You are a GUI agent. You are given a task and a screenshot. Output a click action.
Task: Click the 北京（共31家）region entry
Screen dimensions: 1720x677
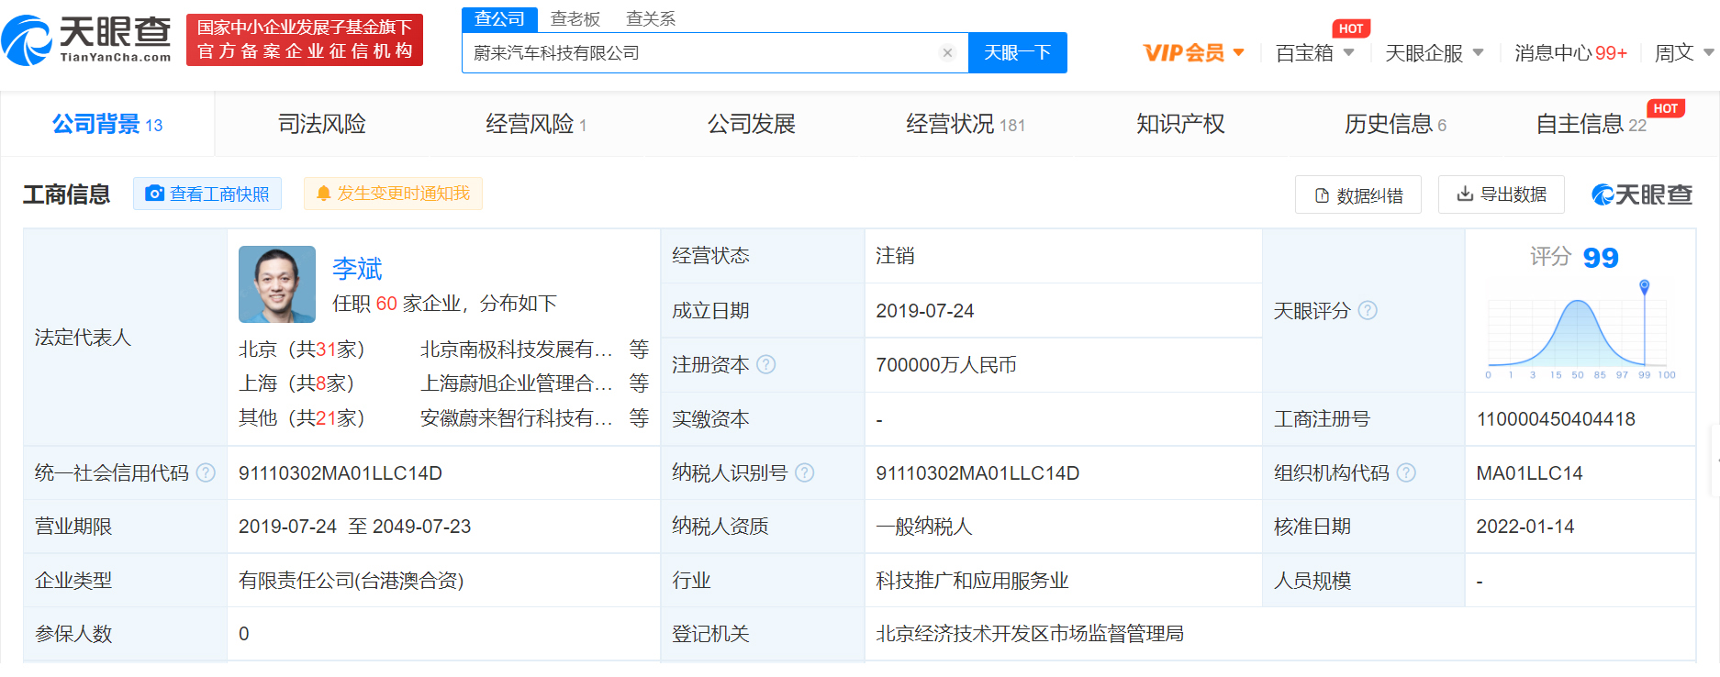point(302,350)
